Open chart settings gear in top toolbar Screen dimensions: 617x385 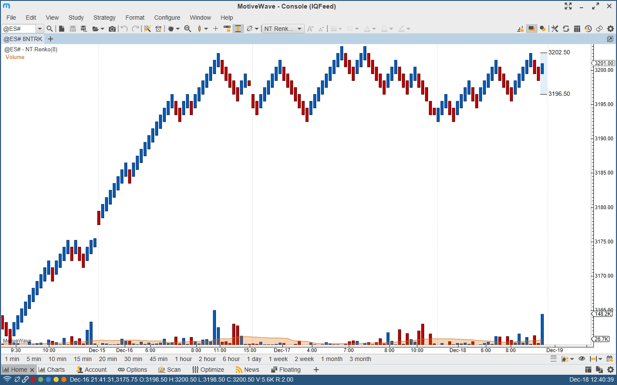tap(611, 29)
